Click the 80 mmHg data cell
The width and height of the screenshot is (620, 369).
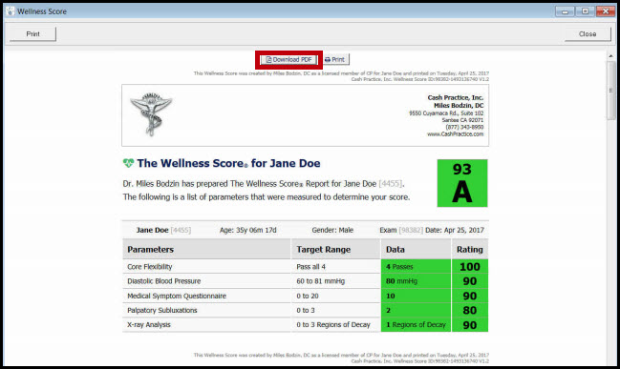point(416,281)
